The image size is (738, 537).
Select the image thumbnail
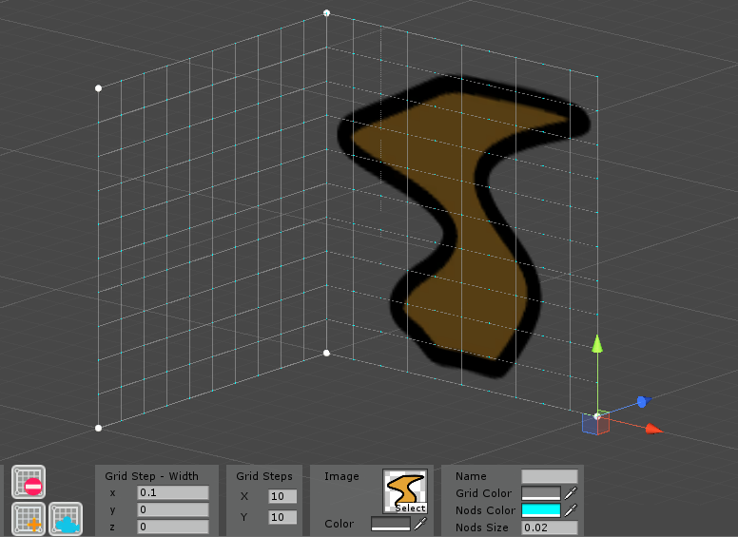click(405, 491)
